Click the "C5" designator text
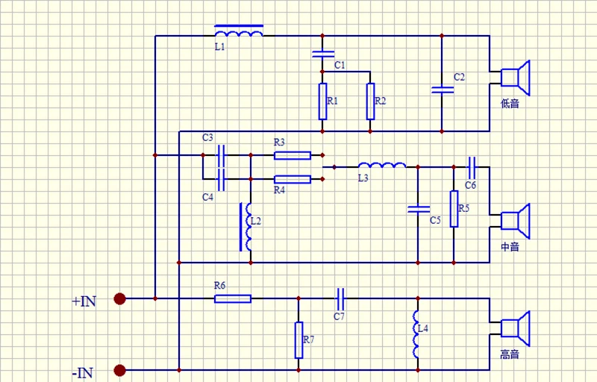Image resolution: width=597 pixels, height=382 pixels. 435,220
